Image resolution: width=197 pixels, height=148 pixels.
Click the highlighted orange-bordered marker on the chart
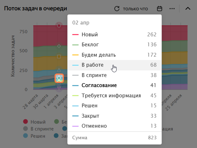click(x=59, y=78)
